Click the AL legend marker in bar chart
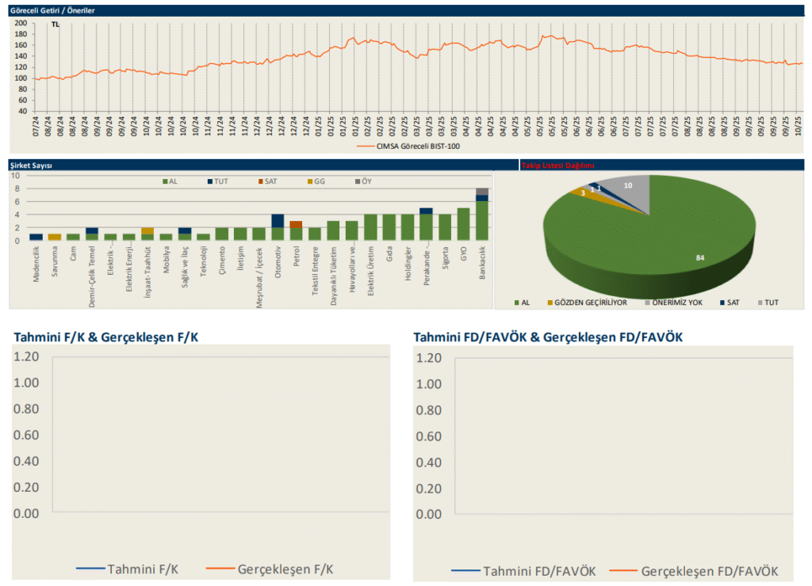 coord(165,181)
